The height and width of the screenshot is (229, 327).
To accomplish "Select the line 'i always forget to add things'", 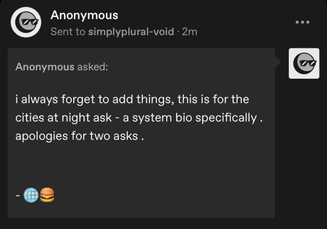I will pos(94,99).
